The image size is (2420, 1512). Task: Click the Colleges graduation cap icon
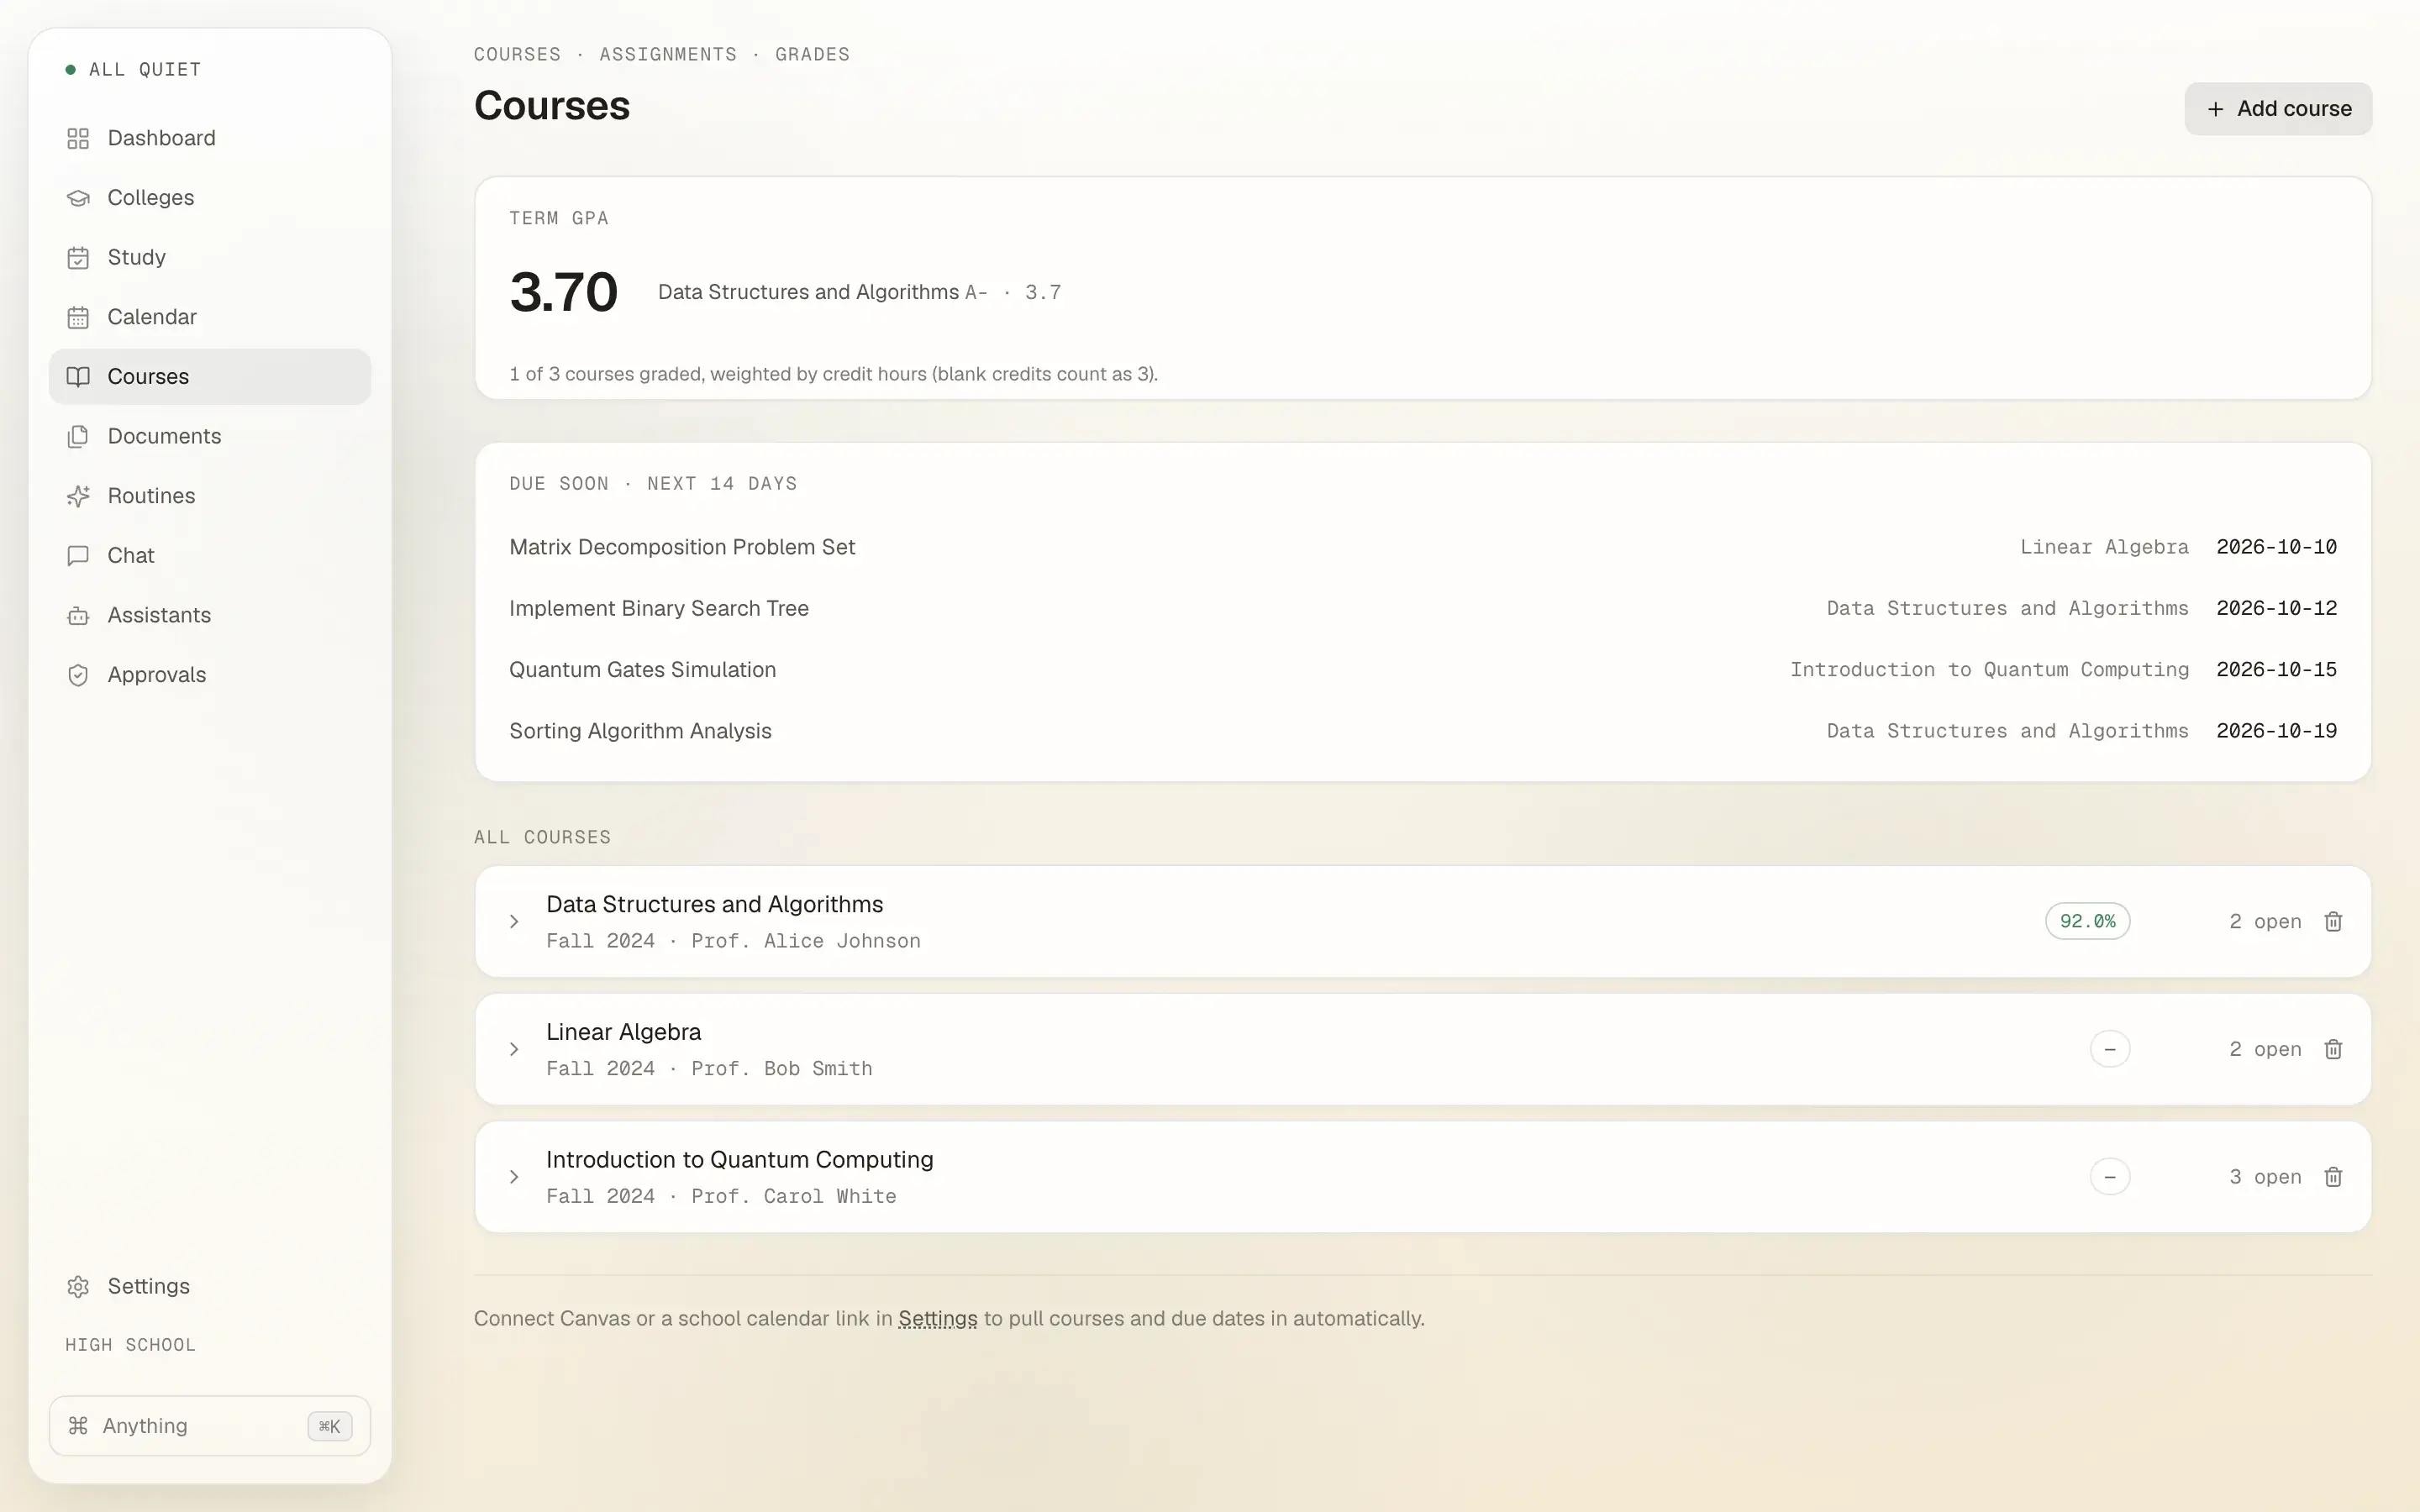tap(78, 198)
